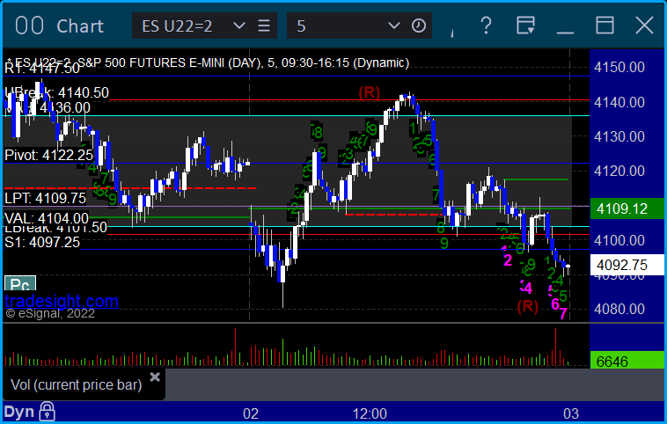
Task: Open the tradesight.com link
Action: (62, 301)
